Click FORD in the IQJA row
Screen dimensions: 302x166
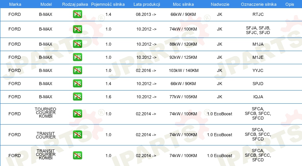(15, 97)
